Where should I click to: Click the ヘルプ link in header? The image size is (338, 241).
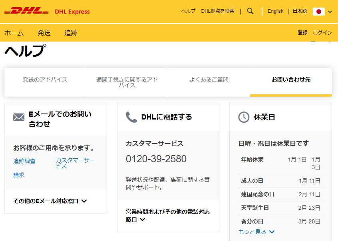click(188, 11)
